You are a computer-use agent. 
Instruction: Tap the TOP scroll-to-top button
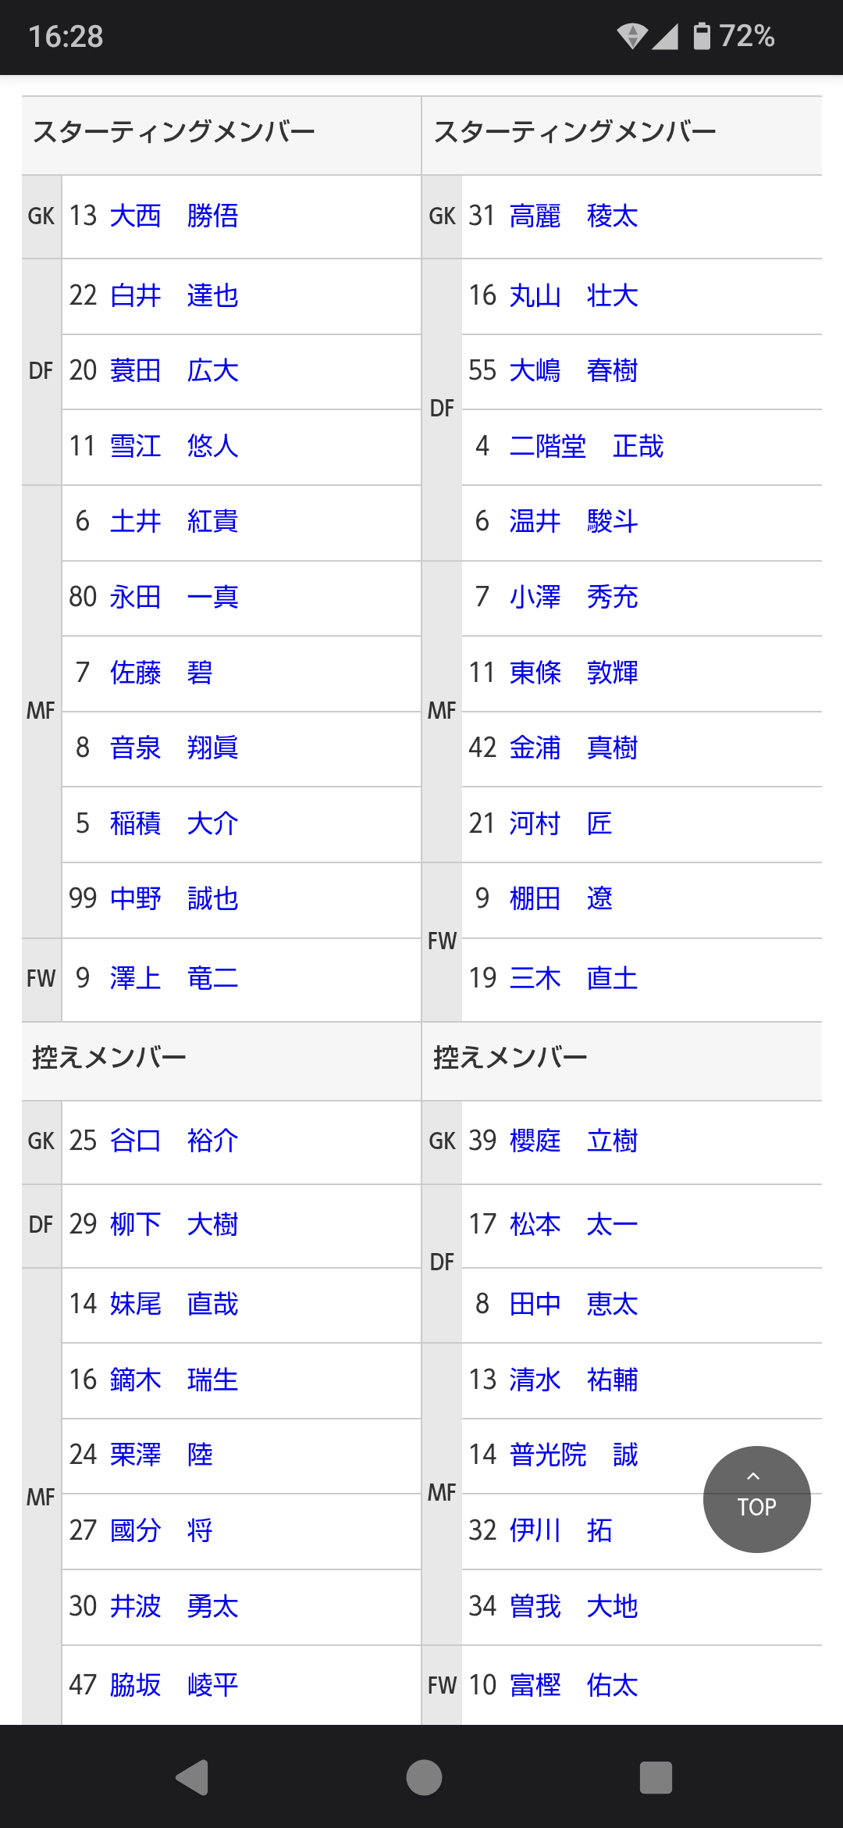coord(756,1499)
